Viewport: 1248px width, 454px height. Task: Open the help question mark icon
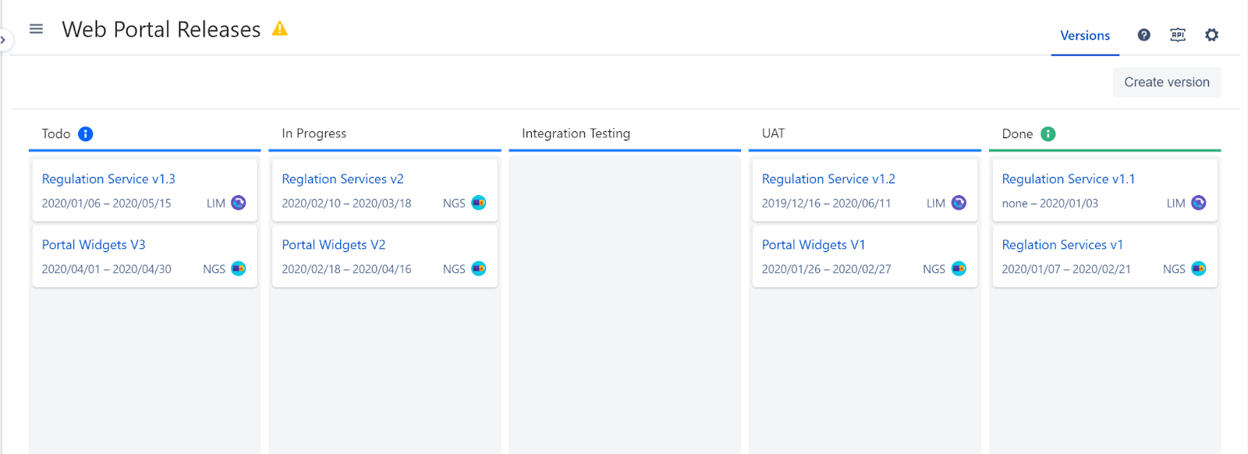click(1143, 35)
